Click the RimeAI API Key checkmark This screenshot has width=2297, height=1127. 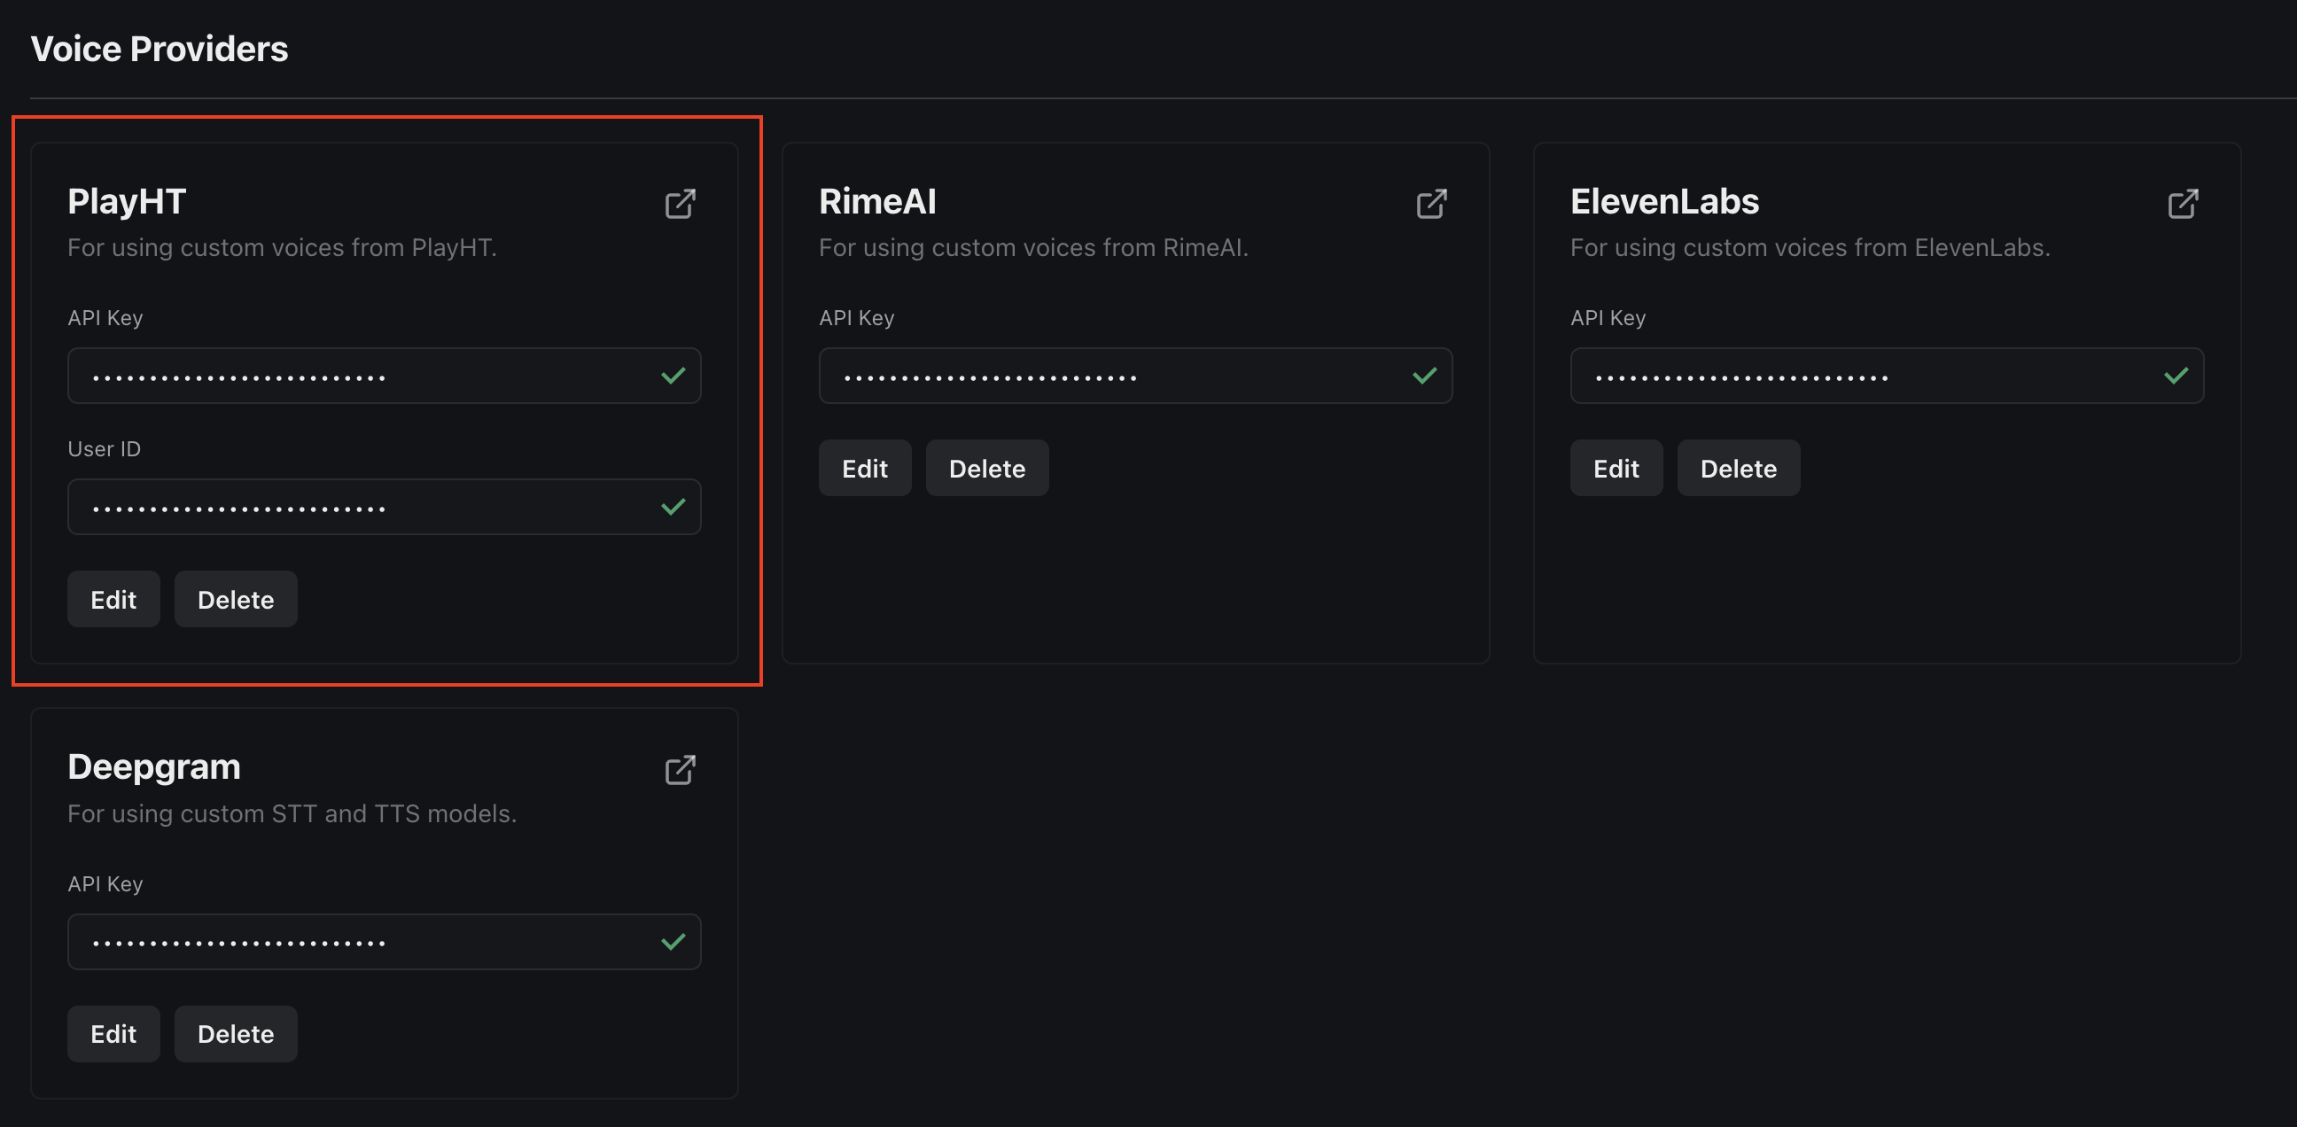click(x=1425, y=376)
